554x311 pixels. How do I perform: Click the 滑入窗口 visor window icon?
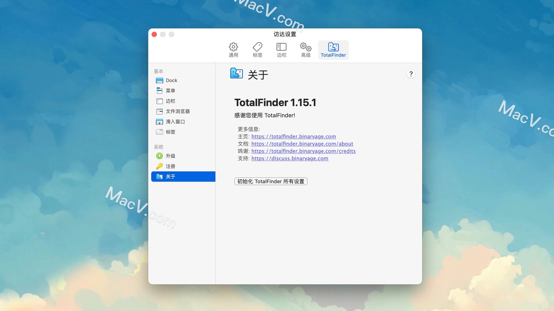click(x=159, y=122)
